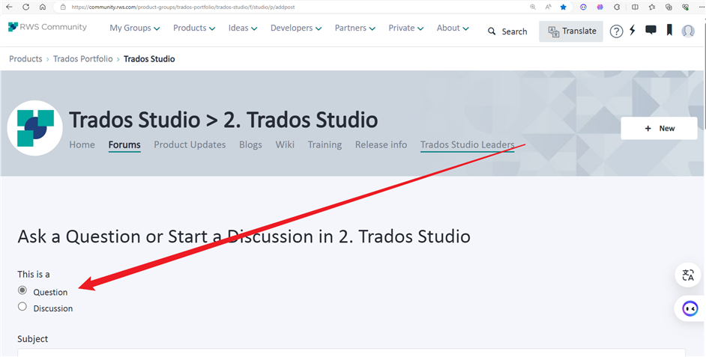Click the floating translate widget icon
Viewport: 706px width, 357px height.
tap(688, 275)
